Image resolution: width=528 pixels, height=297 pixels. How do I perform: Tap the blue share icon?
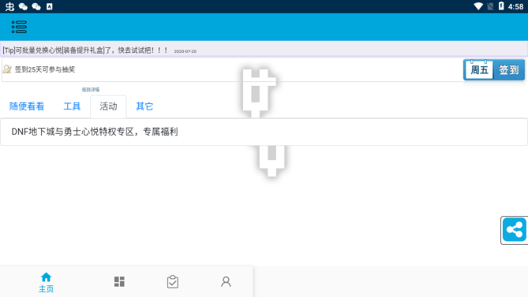pos(514,230)
